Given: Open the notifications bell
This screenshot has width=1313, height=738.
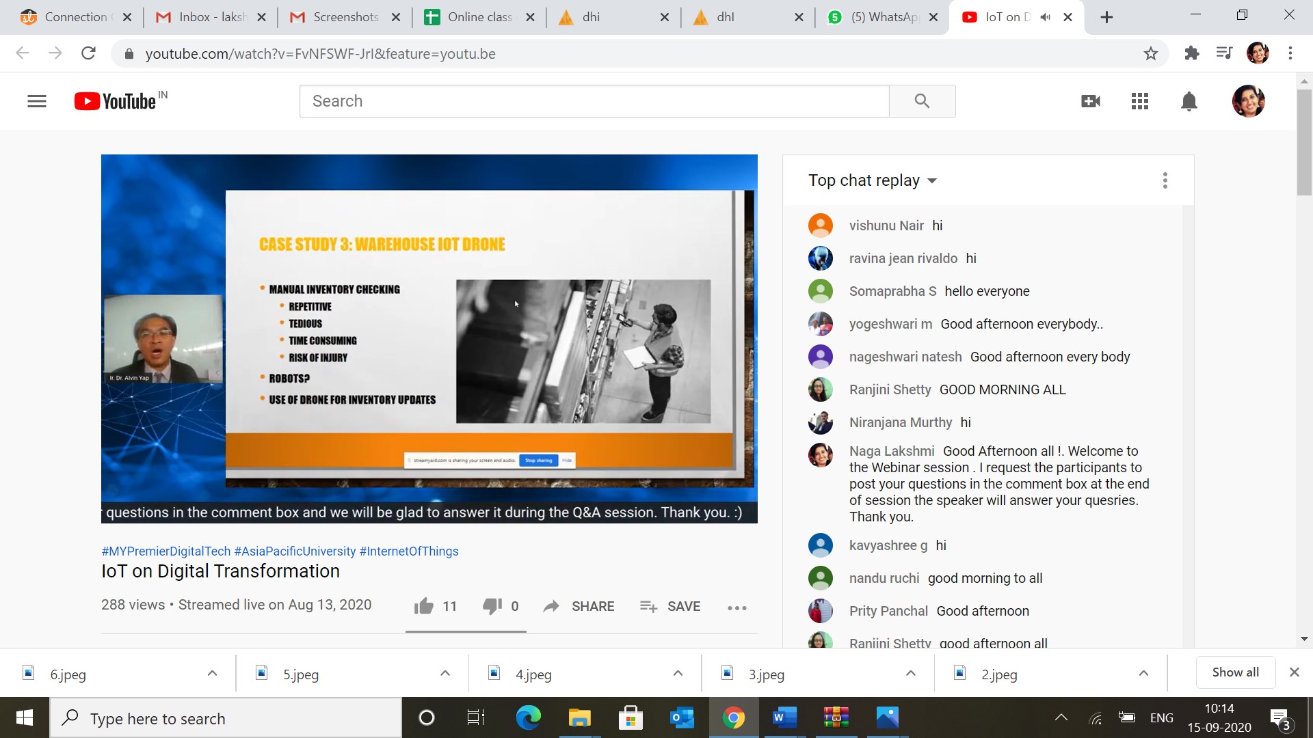Looking at the screenshot, I should (x=1189, y=101).
